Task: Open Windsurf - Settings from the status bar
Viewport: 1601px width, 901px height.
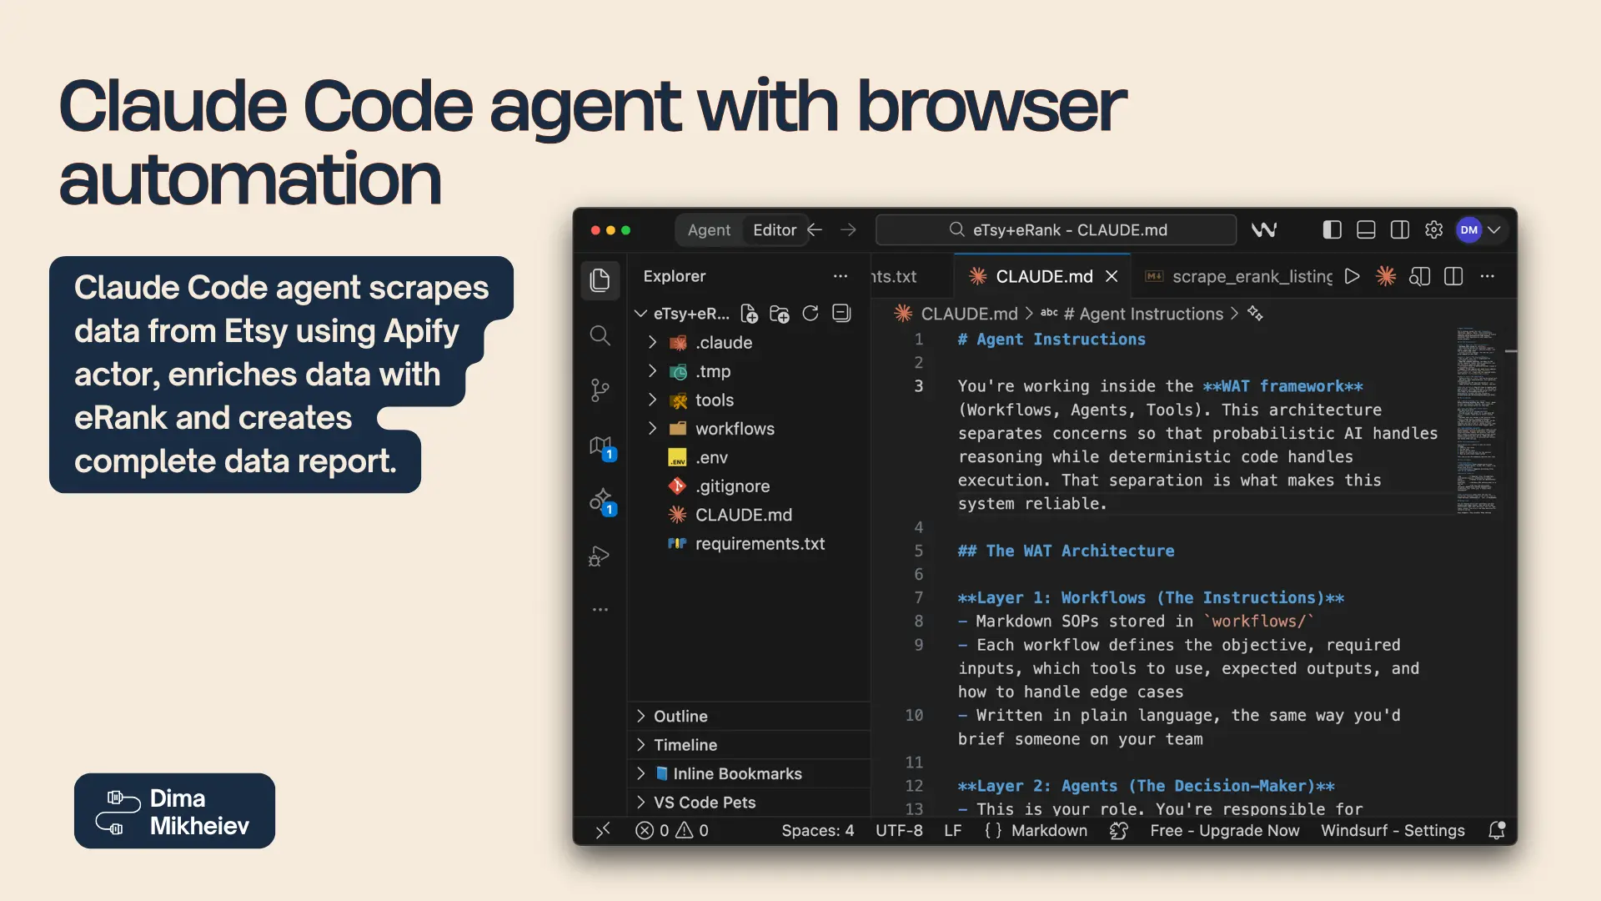Action: pyautogui.click(x=1393, y=830)
